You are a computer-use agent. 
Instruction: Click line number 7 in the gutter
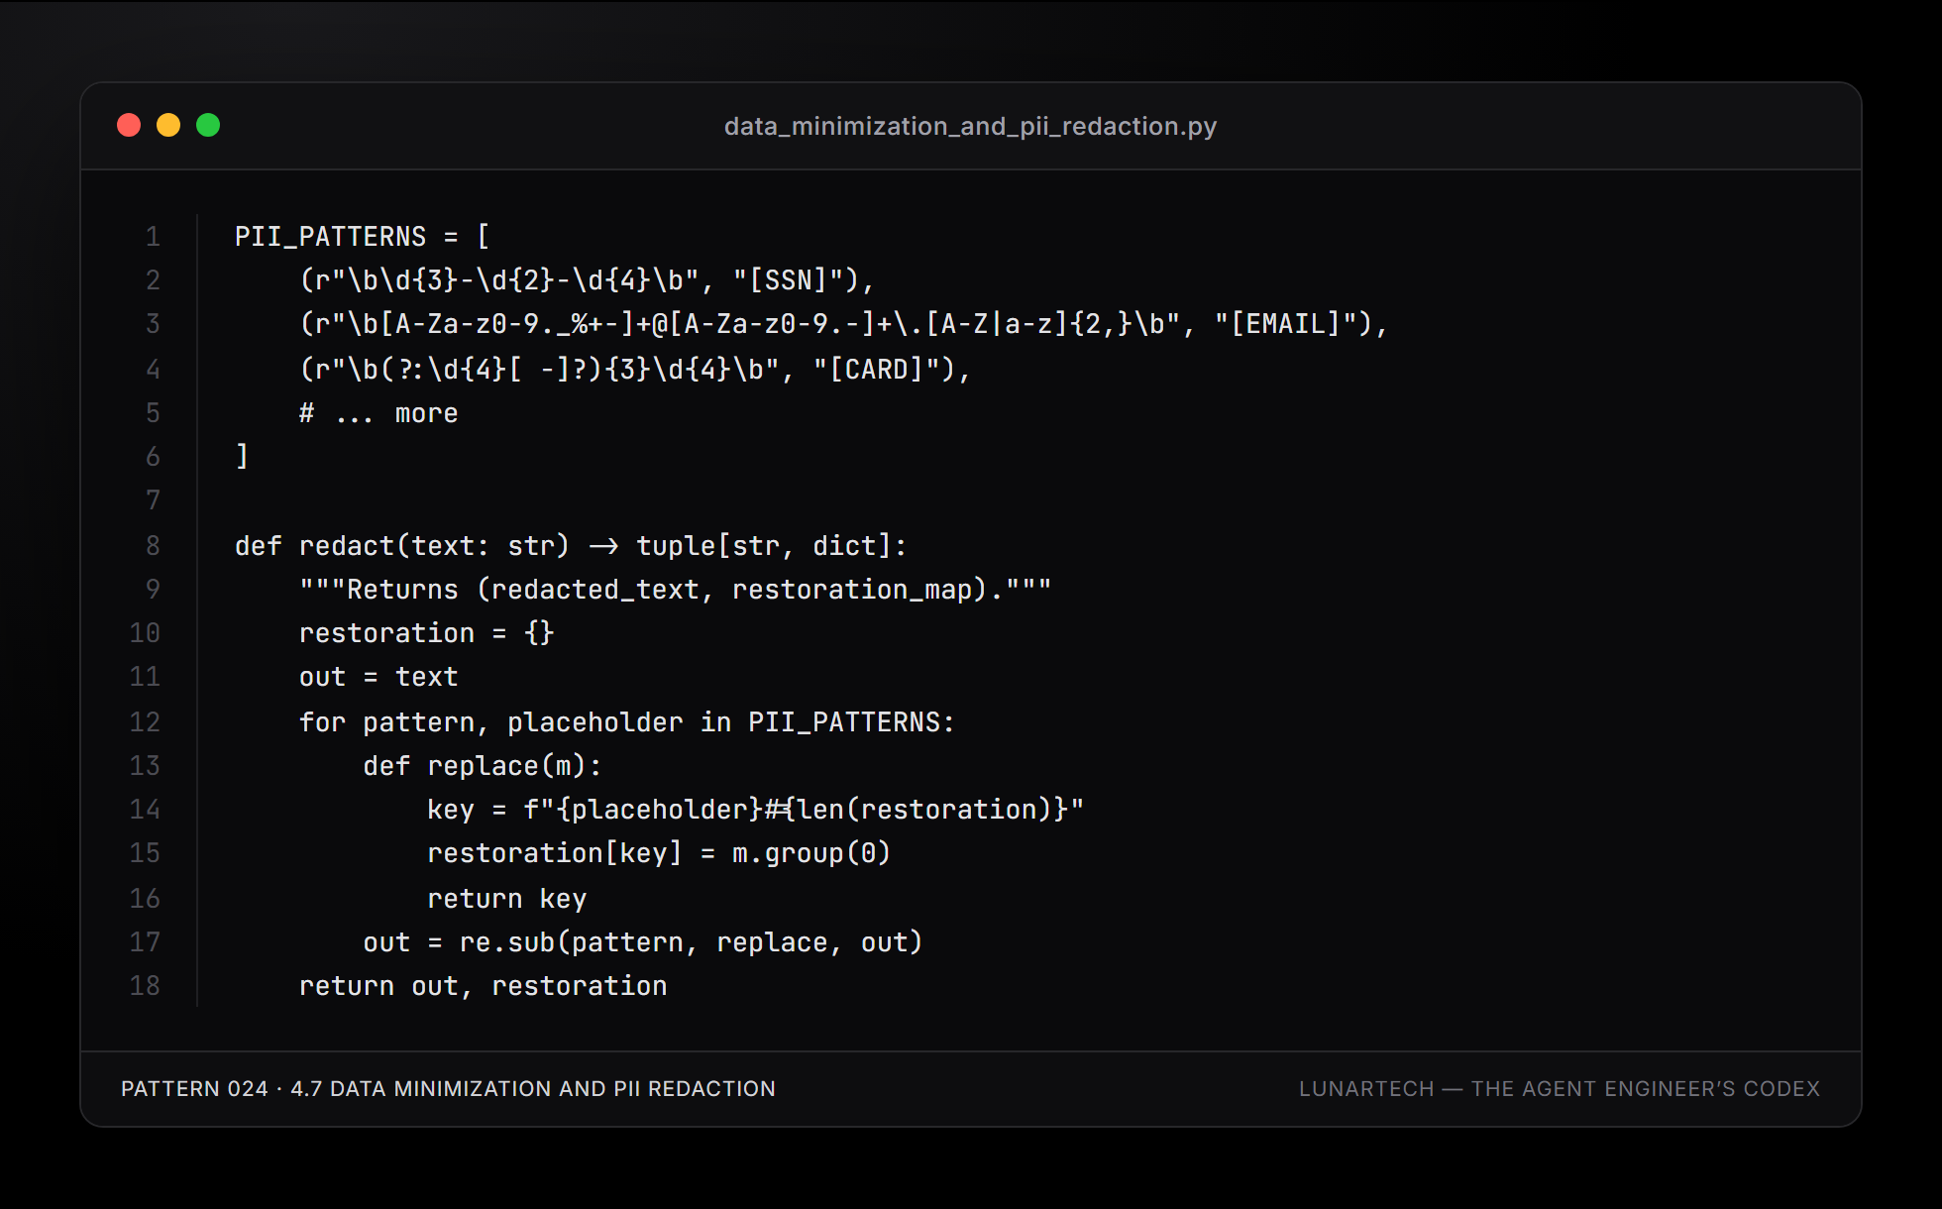pos(153,500)
